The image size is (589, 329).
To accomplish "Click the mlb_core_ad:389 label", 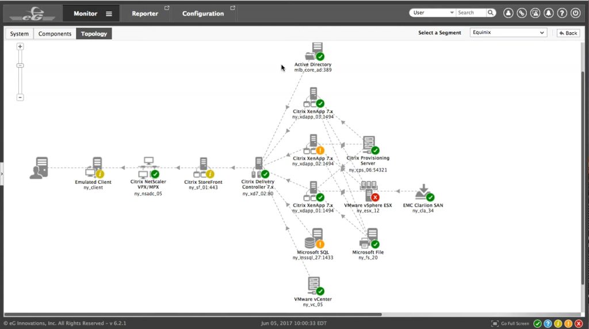I will (x=313, y=70).
